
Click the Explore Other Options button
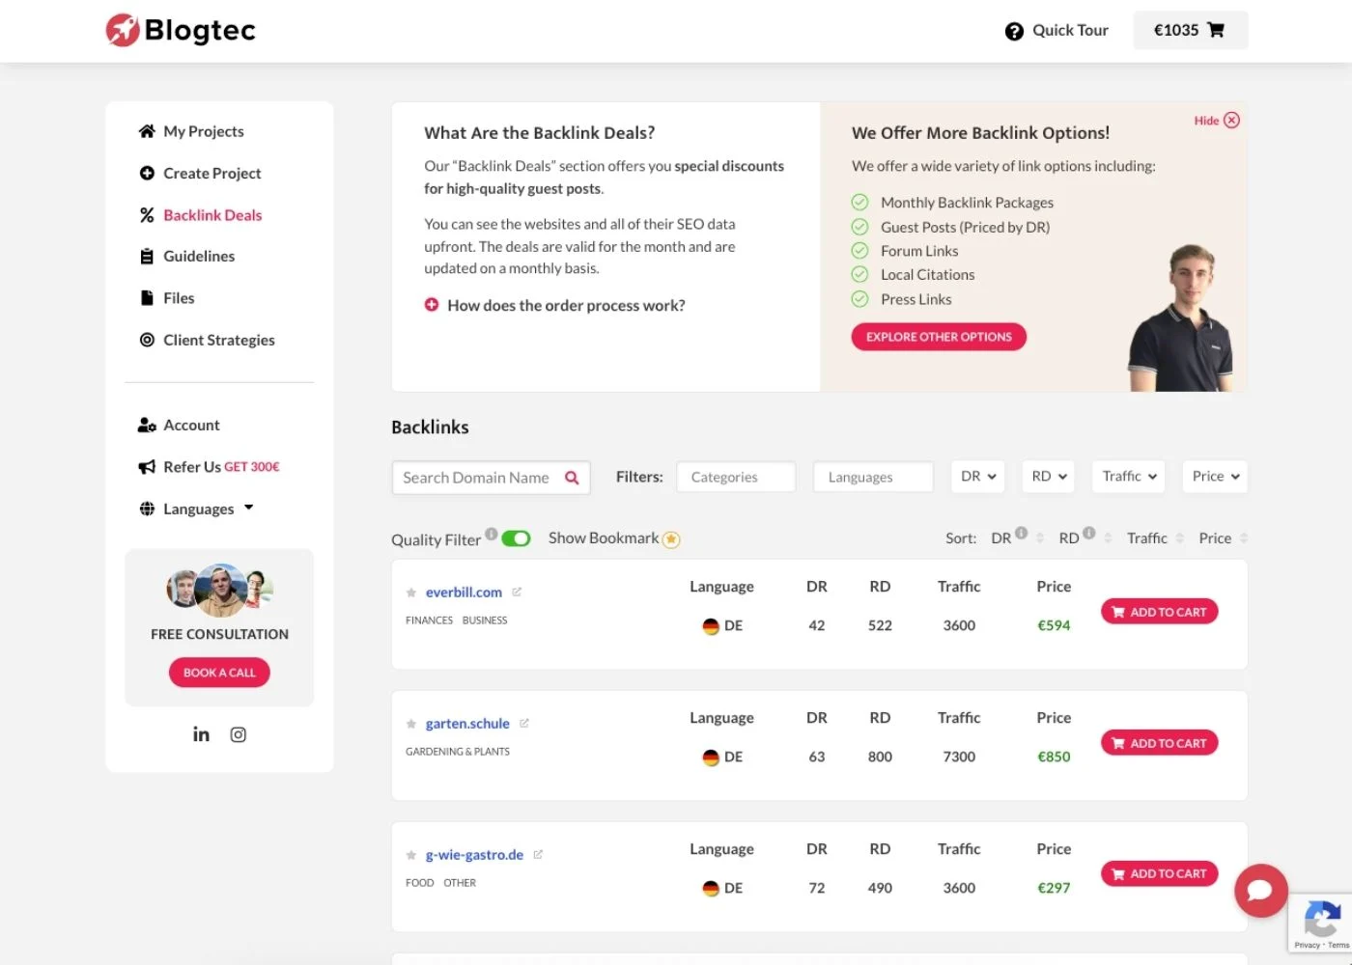pos(939,337)
